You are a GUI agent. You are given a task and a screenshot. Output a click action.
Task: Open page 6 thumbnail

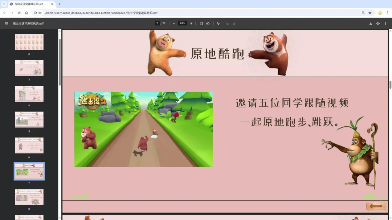coord(29,145)
